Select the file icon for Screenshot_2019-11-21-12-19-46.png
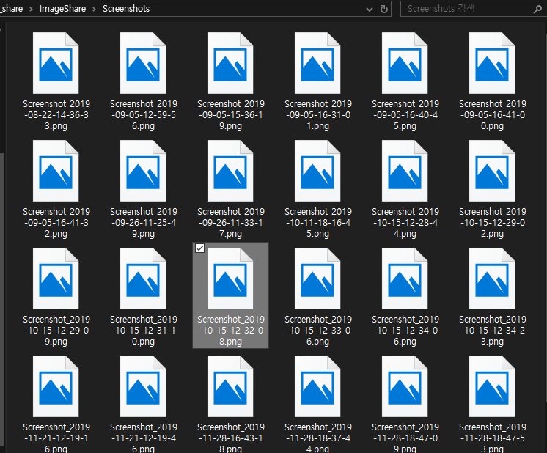Viewport: 547px width, 453px height. 143,386
